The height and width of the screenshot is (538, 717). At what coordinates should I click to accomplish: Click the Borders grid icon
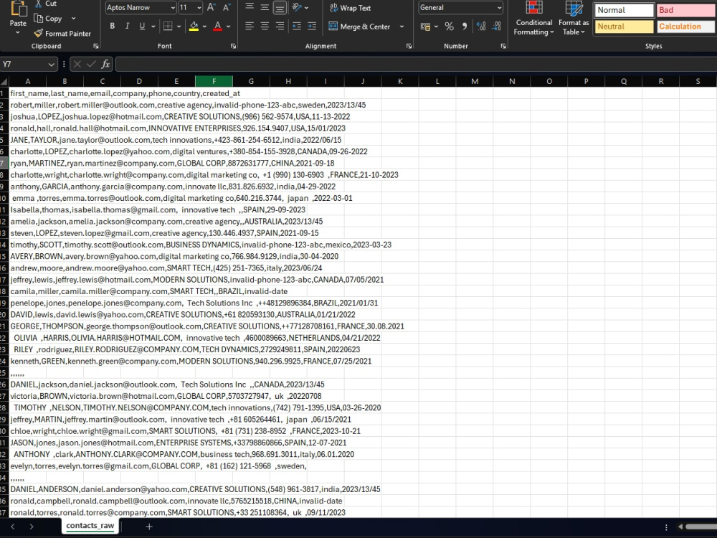(168, 26)
